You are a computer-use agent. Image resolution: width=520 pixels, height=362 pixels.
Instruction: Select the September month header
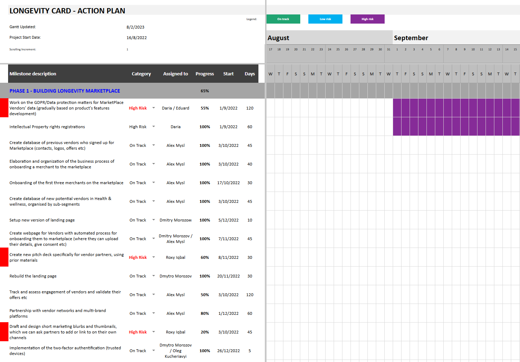tap(411, 38)
